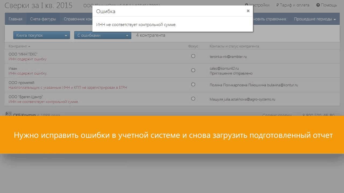Click contractor name Иван
The width and height of the screenshot is (344, 193).
13,68
